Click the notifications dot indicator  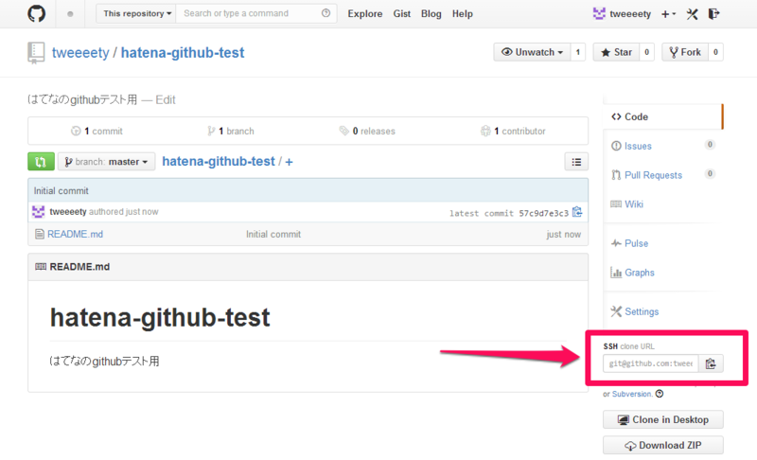pos(70,14)
